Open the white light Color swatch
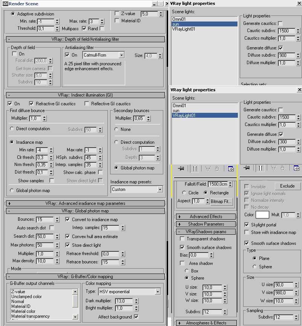This screenshot has width=302, height=326. [262, 215]
